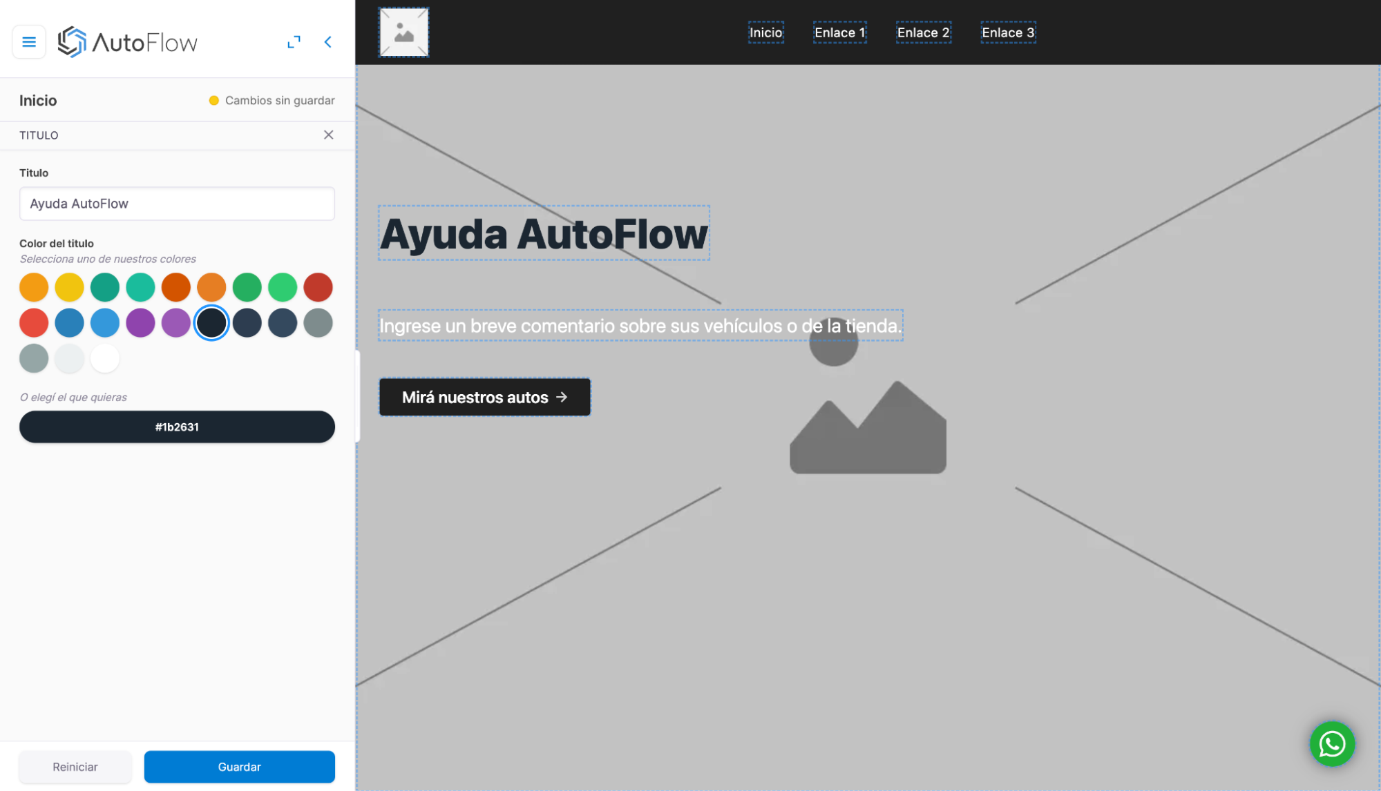Click the logo placeholder image in preview header
The image size is (1381, 791).
[404, 32]
